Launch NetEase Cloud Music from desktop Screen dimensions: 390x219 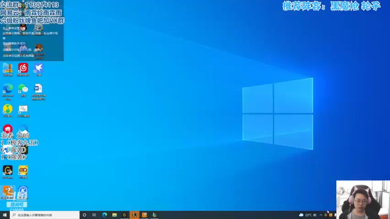(x=23, y=68)
